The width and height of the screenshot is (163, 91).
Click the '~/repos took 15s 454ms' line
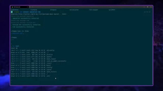[x=20, y=31]
